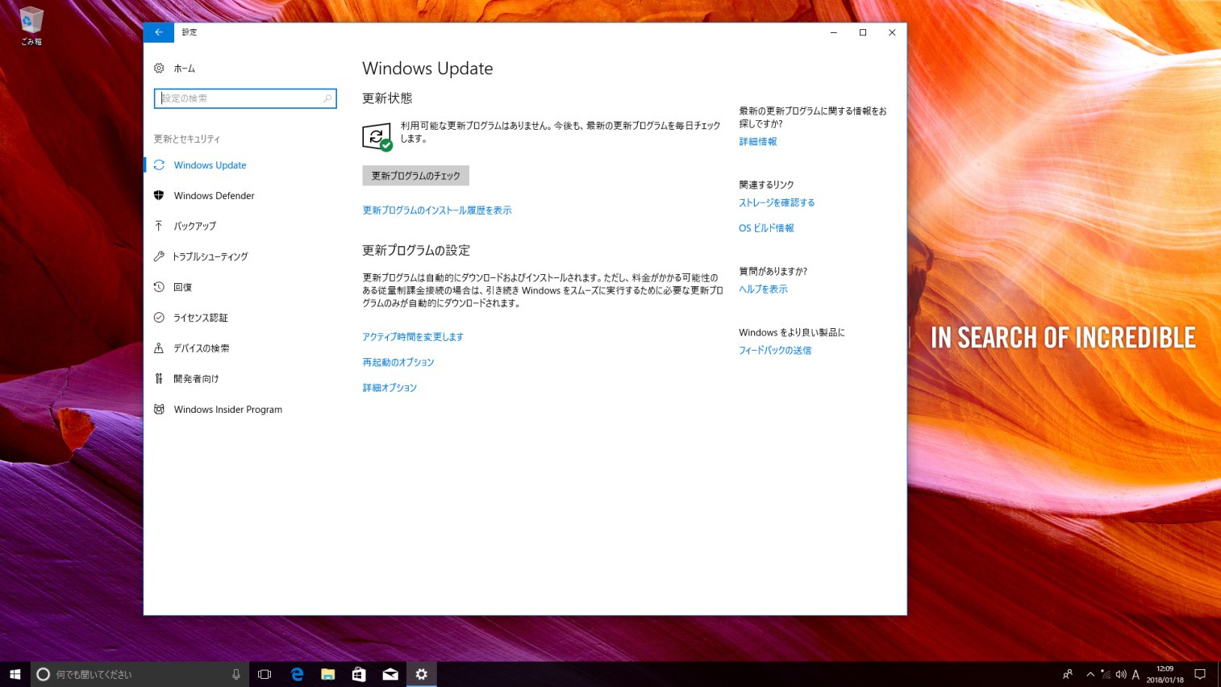Maximize the Settings window

[x=863, y=32]
